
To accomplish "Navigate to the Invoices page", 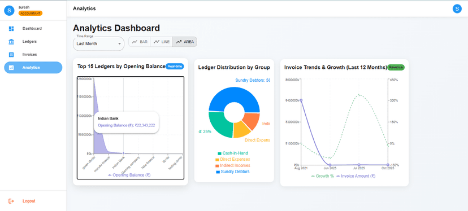I will [x=33, y=55].
